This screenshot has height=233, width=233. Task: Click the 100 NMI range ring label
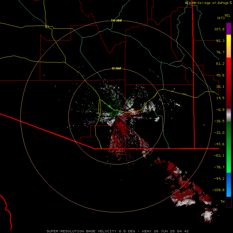click(x=116, y=20)
